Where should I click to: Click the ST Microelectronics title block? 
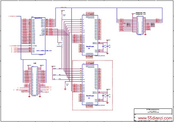click(x=153, y=111)
